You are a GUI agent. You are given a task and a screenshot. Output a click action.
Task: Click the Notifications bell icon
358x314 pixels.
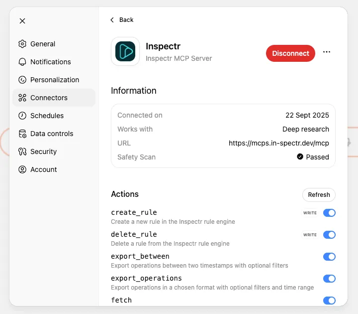[22, 62]
